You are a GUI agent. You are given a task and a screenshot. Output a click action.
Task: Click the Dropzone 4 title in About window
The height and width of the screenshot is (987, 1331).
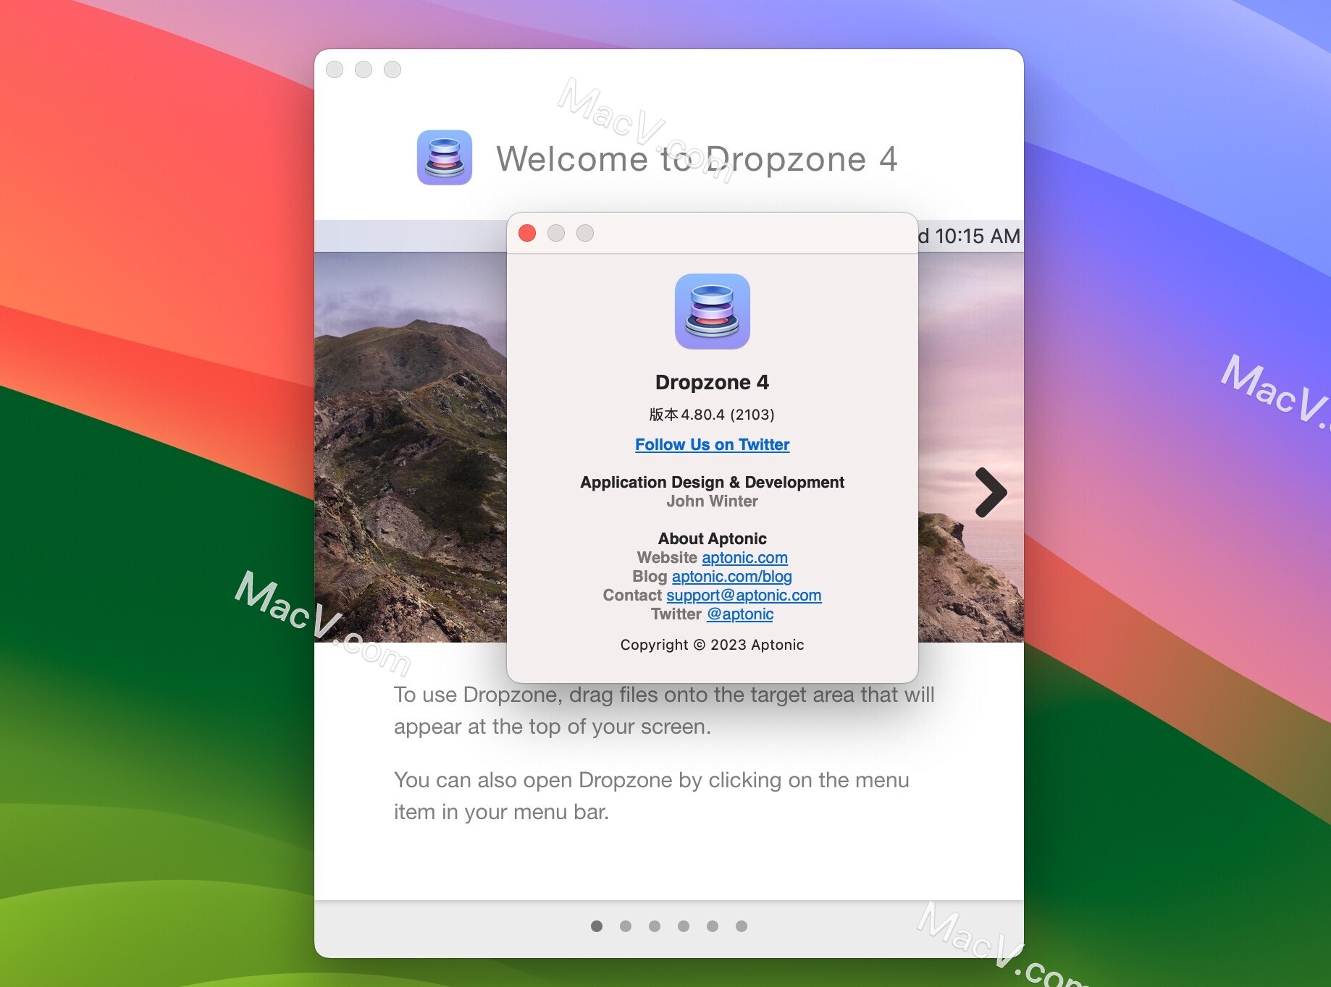click(x=713, y=382)
